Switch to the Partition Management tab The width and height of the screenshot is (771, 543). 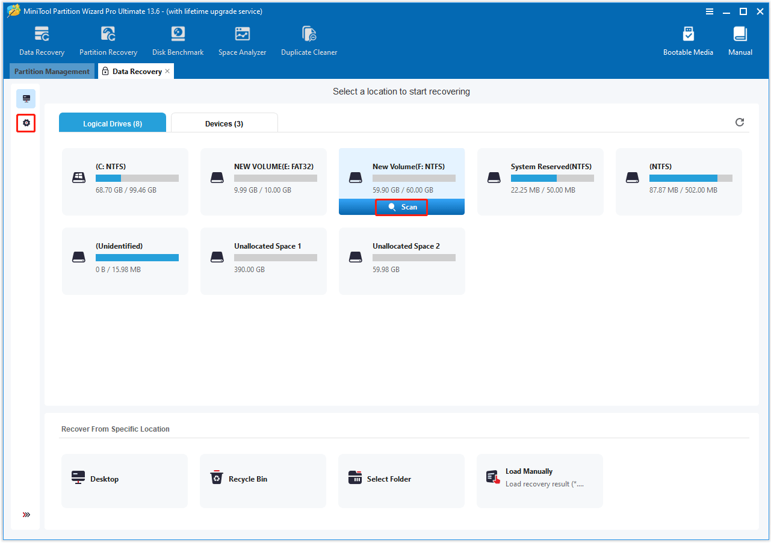pos(52,71)
